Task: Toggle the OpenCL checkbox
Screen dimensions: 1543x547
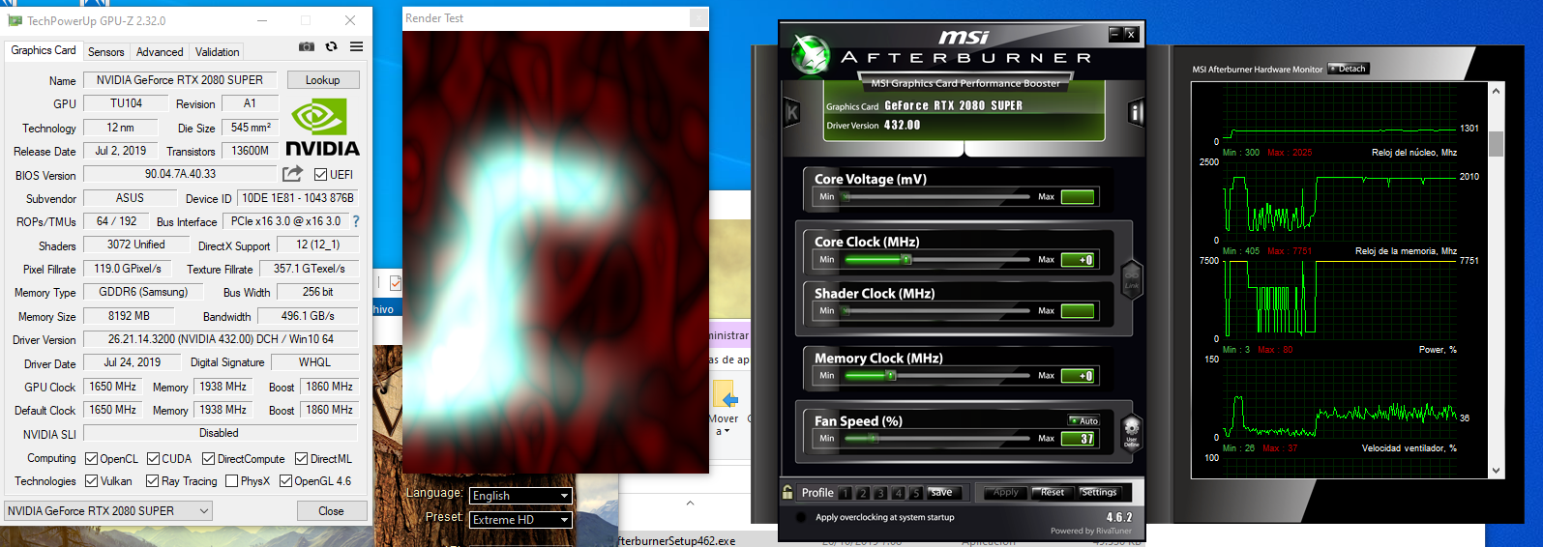Action: [x=91, y=459]
